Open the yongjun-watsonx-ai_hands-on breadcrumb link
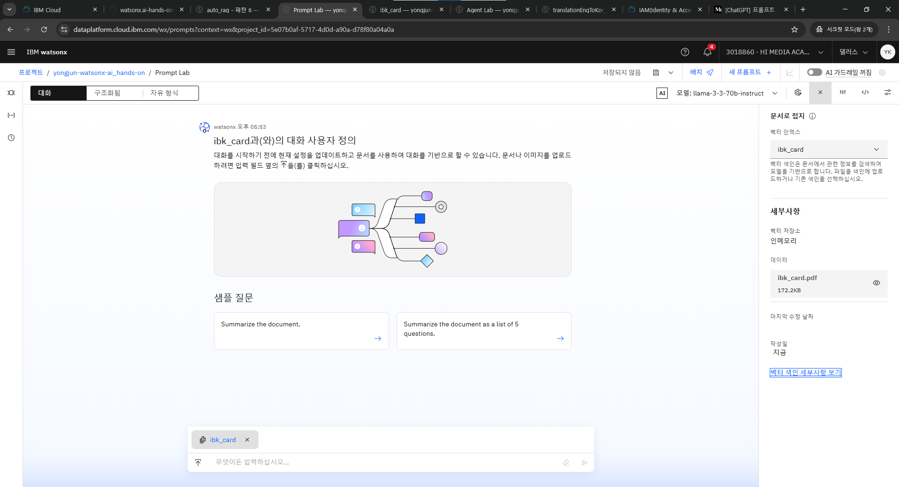899x487 pixels. [99, 73]
